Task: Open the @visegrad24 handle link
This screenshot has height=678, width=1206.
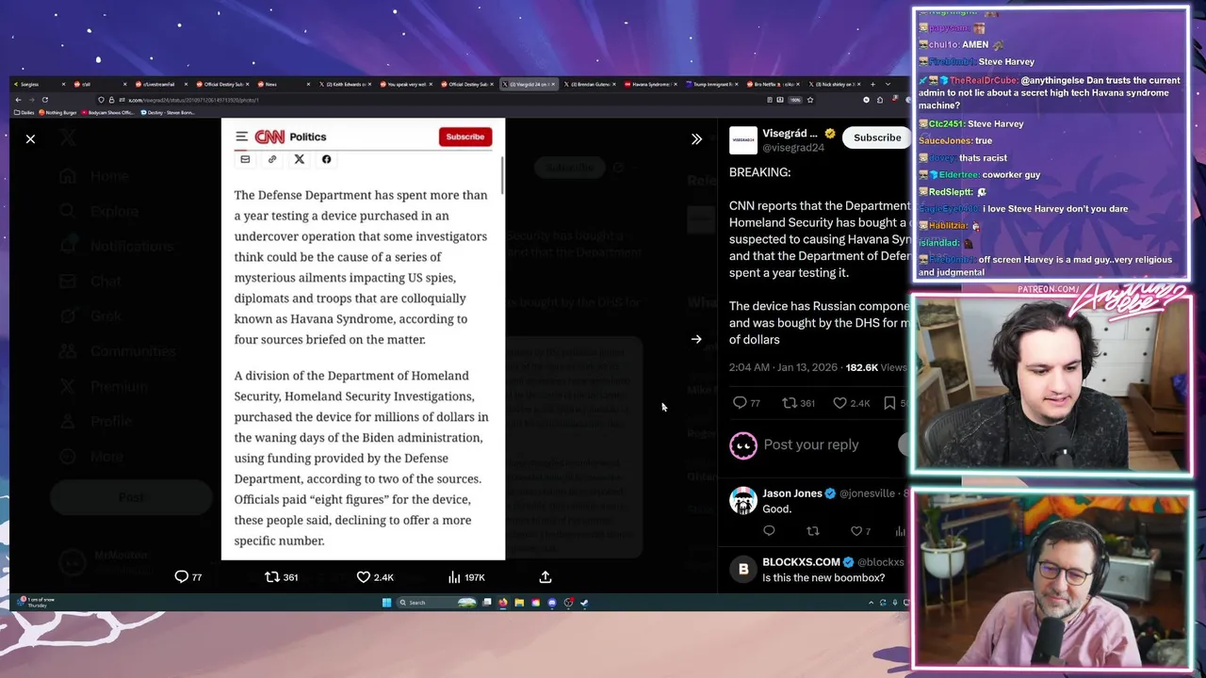Action: click(x=793, y=148)
